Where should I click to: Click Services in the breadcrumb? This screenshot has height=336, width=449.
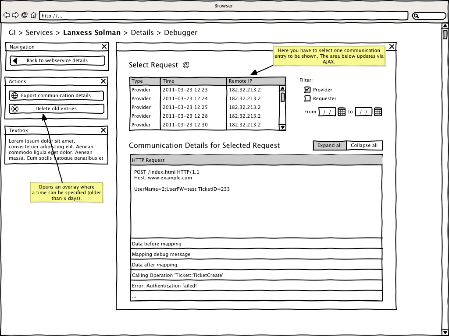pos(39,33)
